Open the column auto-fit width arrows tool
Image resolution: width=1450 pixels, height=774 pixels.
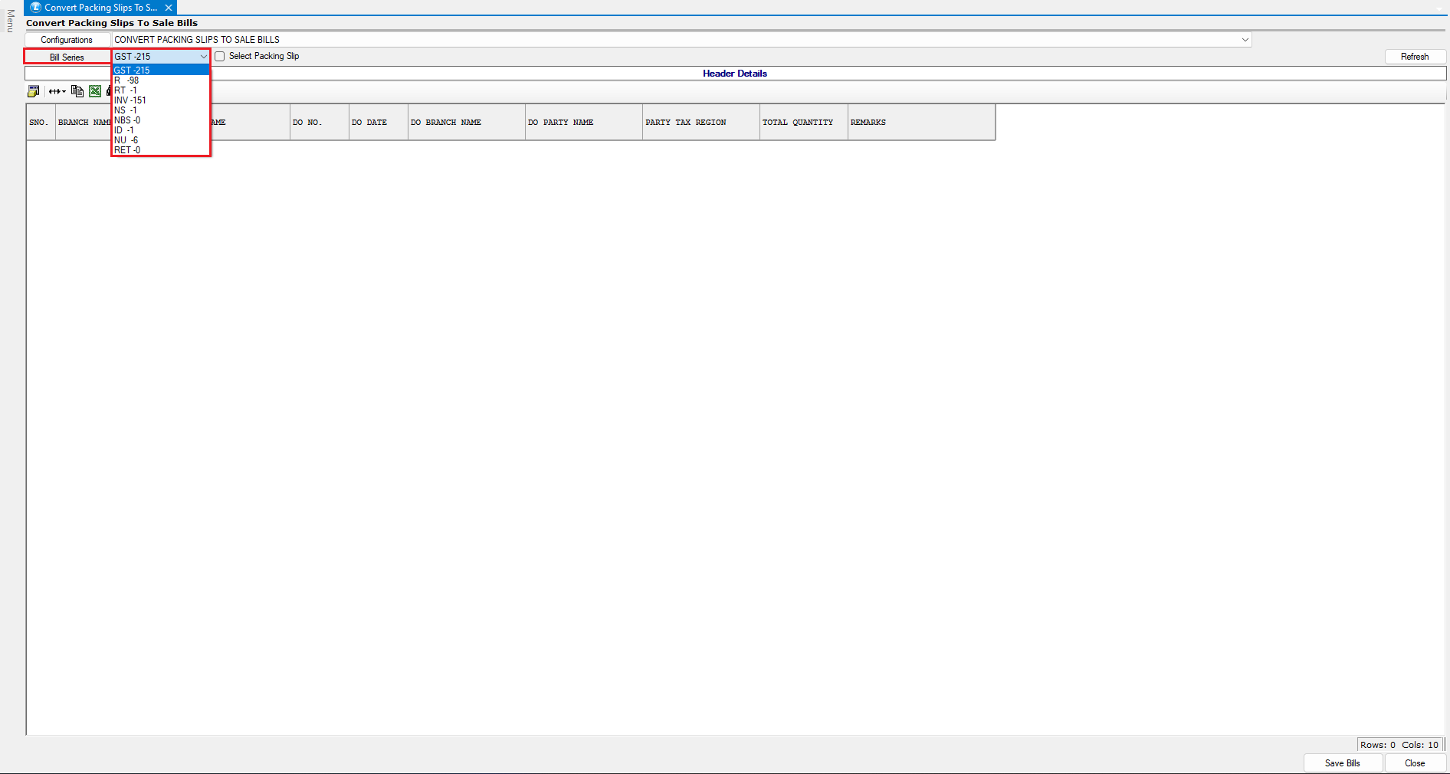click(57, 91)
